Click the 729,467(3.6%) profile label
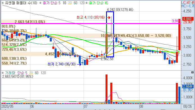The height and width of the screenshot is (110, 195). (14, 49)
